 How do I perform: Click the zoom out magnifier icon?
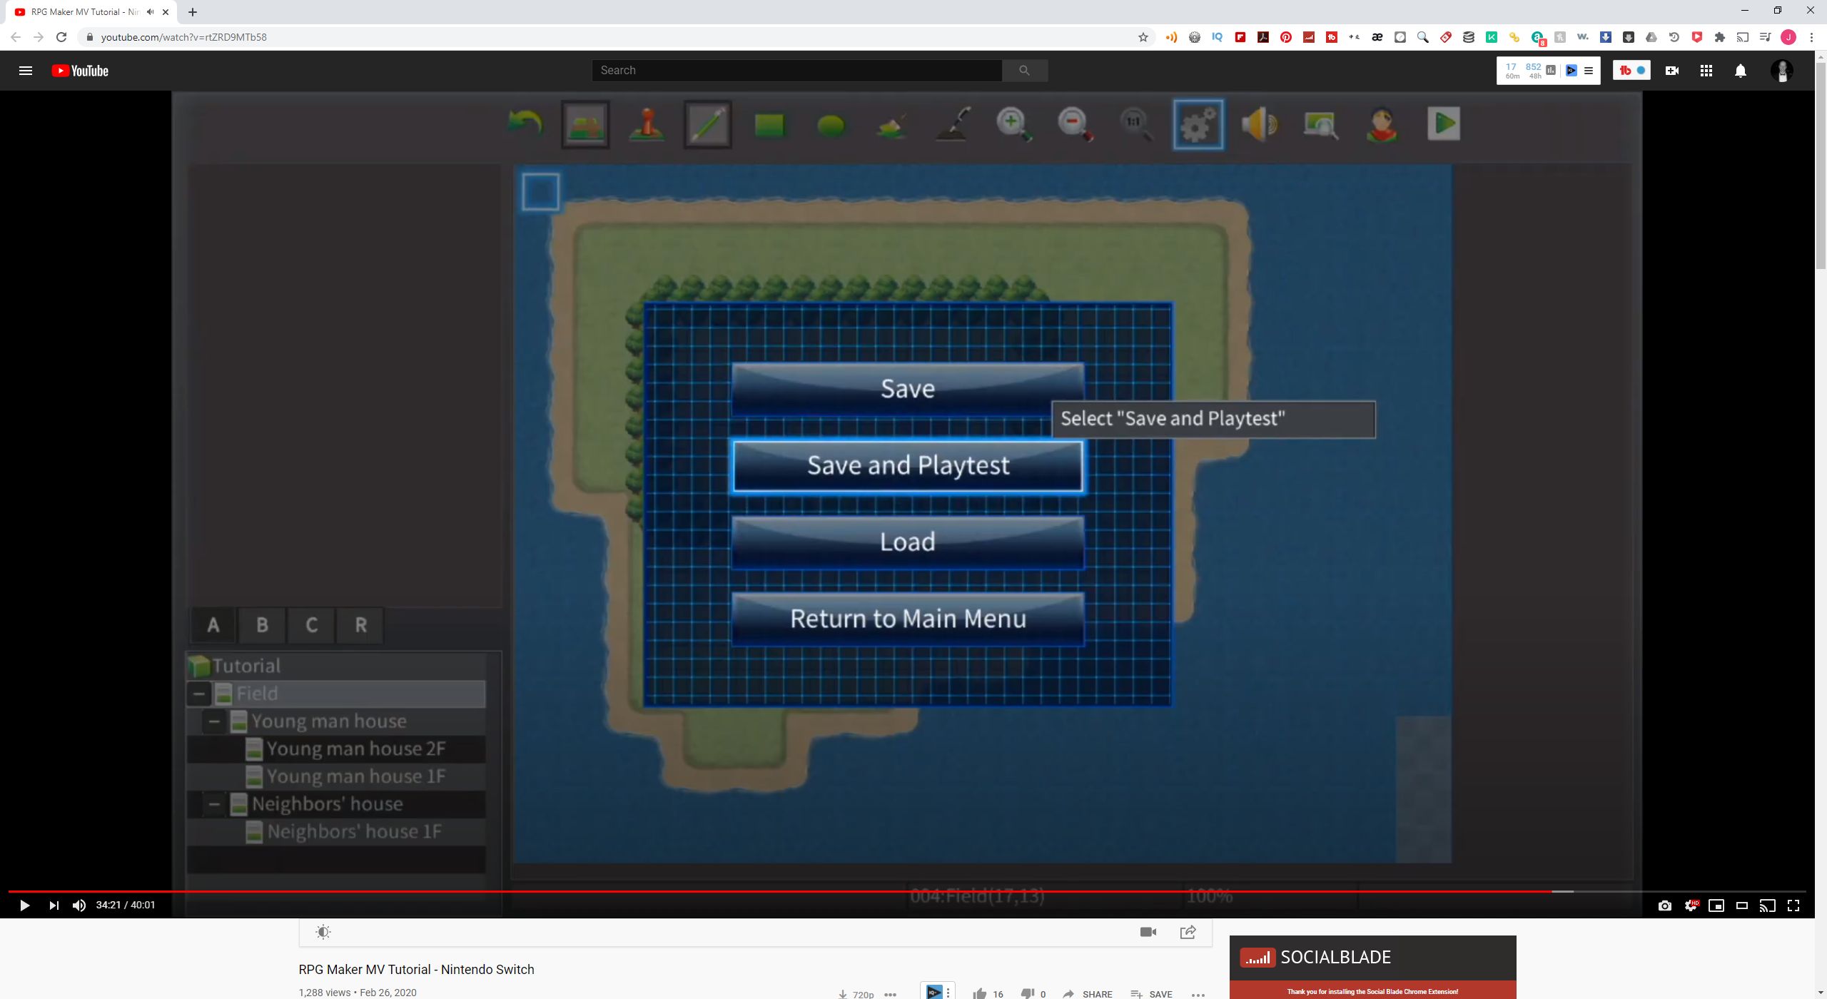pyautogui.click(x=1076, y=124)
